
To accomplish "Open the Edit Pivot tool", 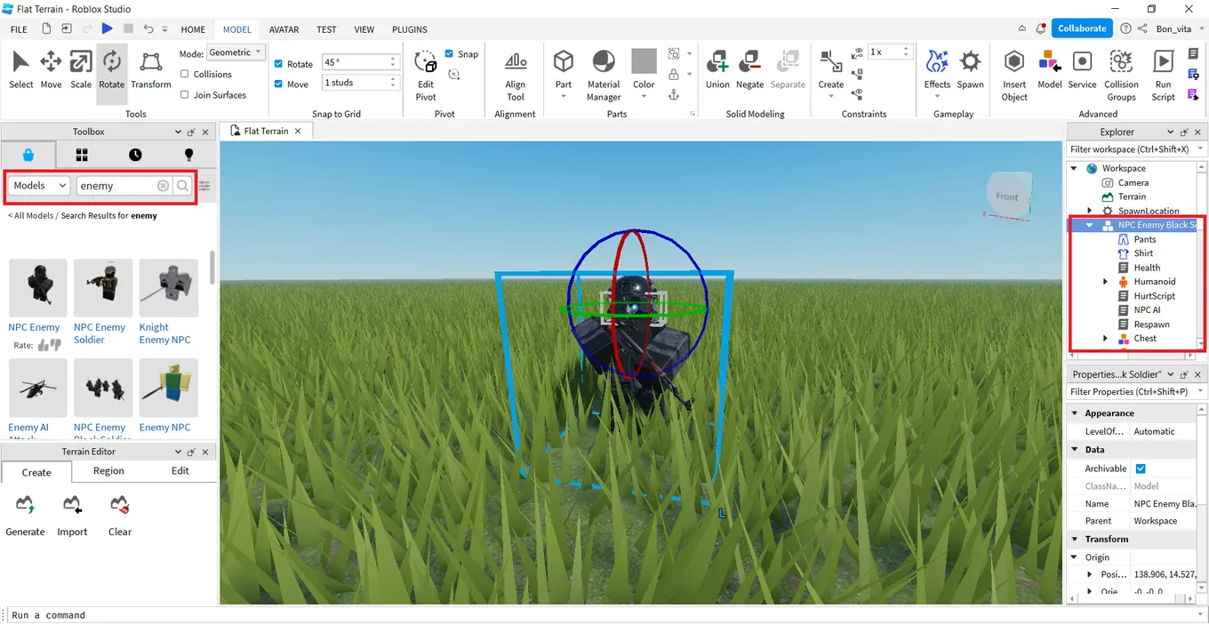I will (x=426, y=76).
